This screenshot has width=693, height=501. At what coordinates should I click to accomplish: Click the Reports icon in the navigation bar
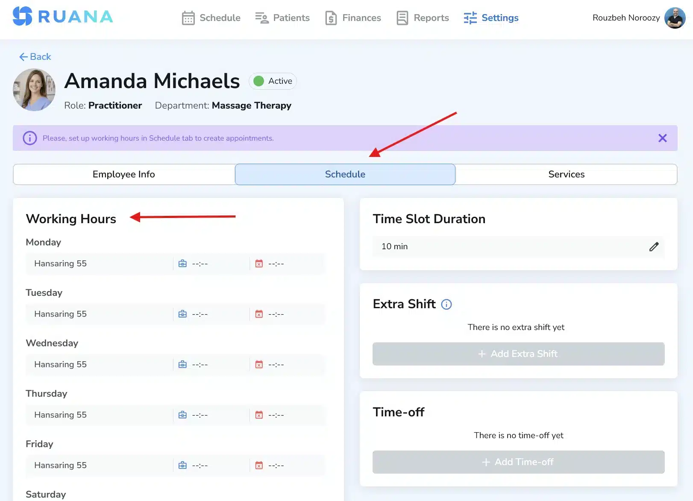point(402,18)
